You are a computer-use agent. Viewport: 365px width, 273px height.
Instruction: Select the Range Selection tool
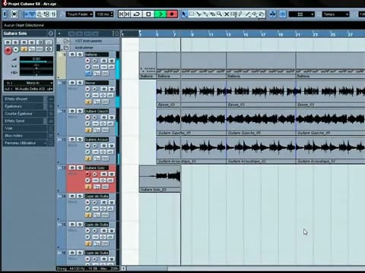(x=192, y=14)
